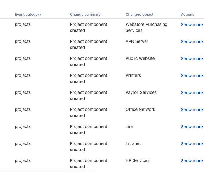The image size is (216, 172).
Task: Click the Actions column header
Action: (187, 14)
